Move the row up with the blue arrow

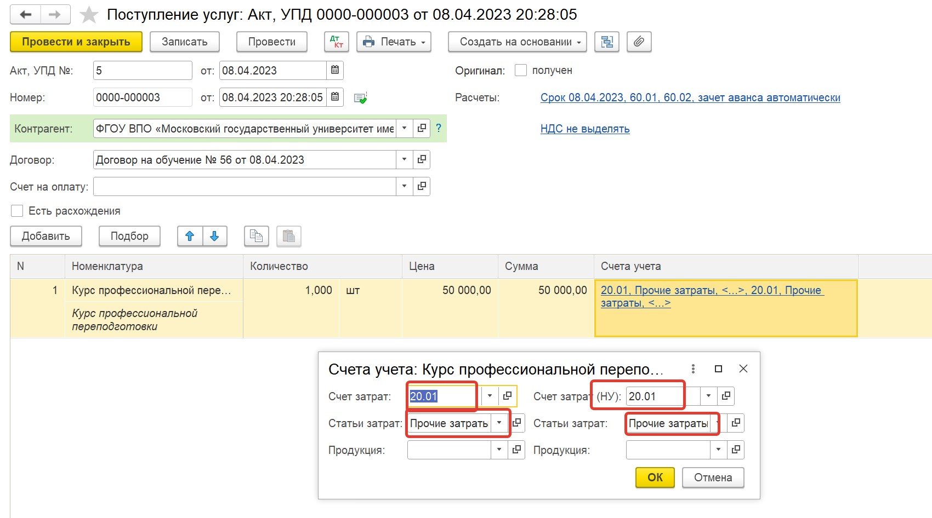pos(190,236)
